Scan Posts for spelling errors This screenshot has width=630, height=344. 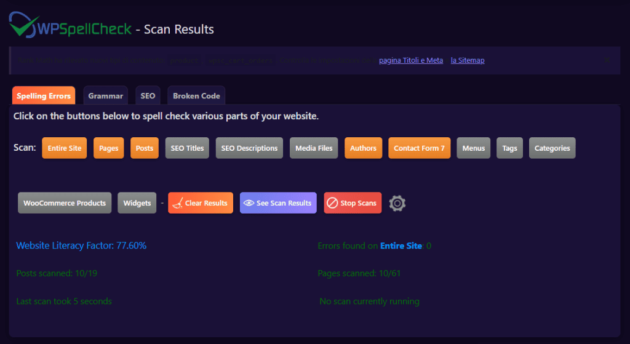coord(144,148)
